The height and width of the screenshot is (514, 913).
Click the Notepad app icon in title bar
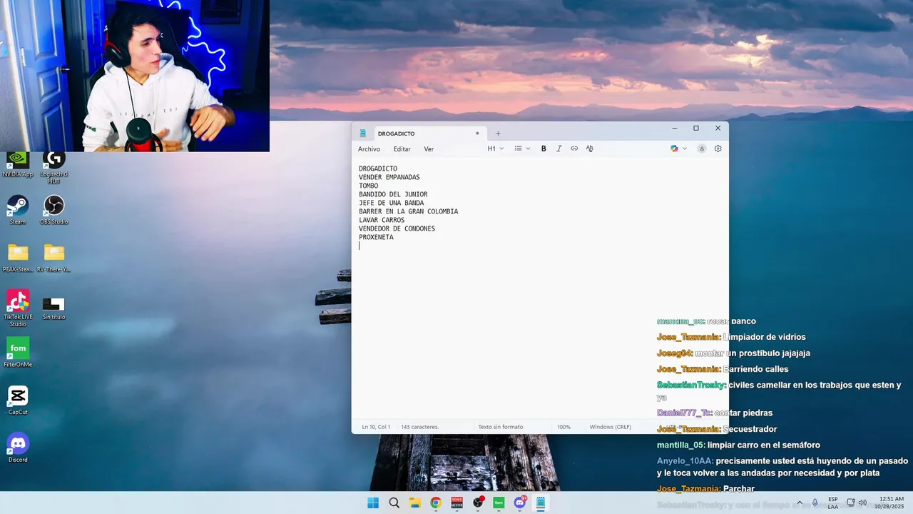pos(362,133)
